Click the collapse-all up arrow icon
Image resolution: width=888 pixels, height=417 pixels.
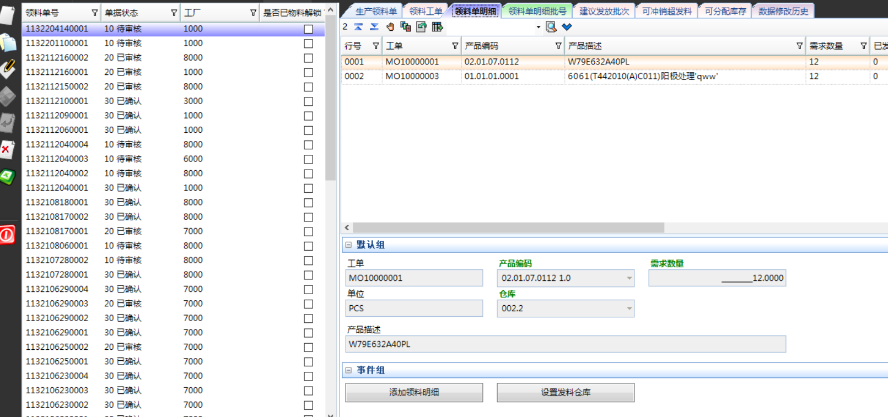pyautogui.click(x=358, y=26)
